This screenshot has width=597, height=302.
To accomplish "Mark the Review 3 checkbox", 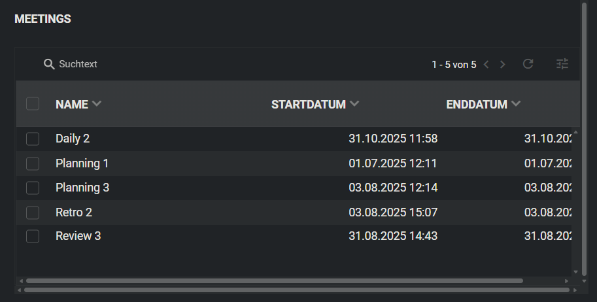I will 33,236.
